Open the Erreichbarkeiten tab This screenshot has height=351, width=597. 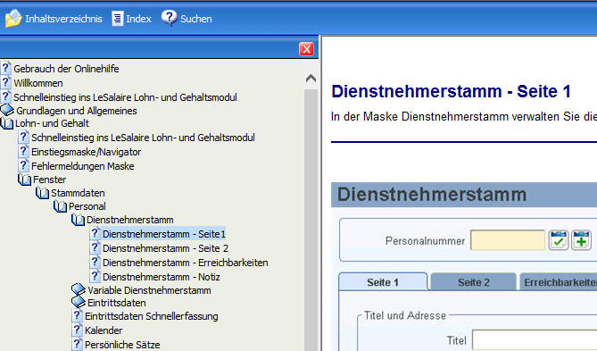click(559, 282)
